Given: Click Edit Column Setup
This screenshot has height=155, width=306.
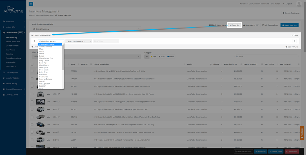Looking at the screenshot, I should (x=270, y=25).
